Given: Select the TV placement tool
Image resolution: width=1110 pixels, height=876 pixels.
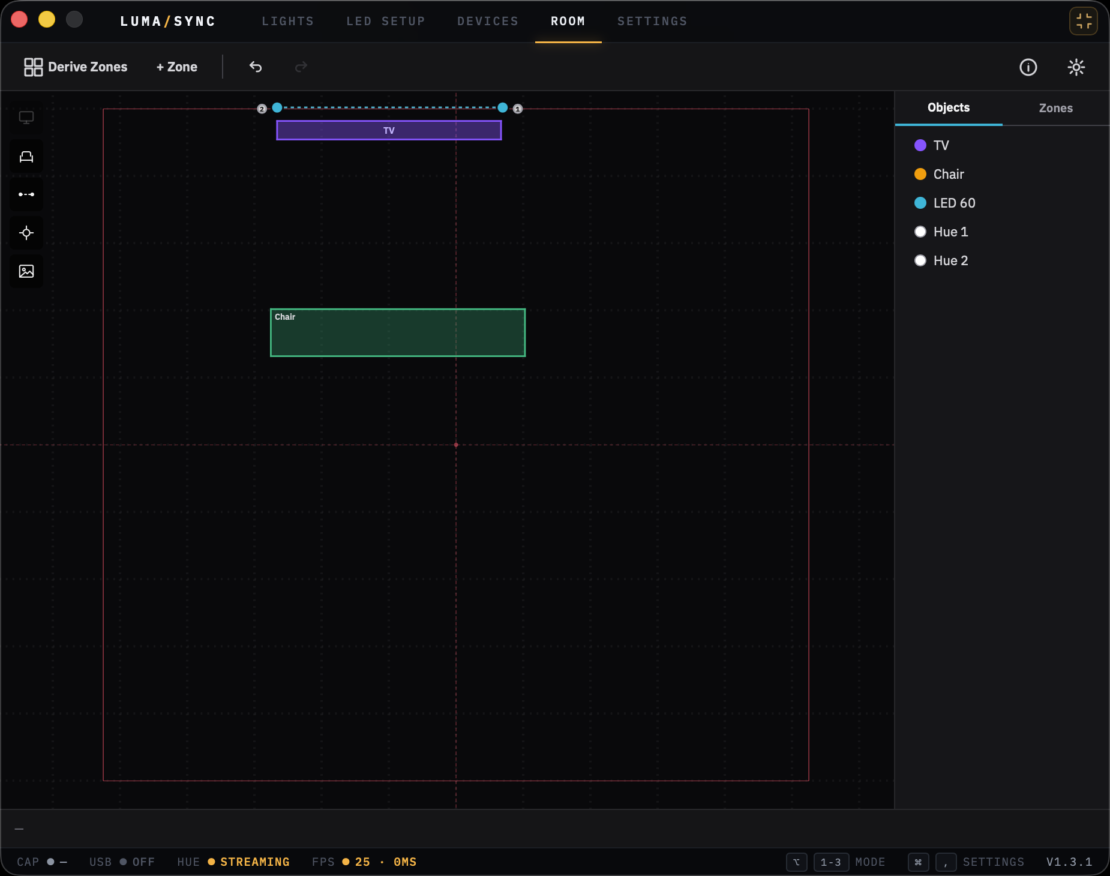Looking at the screenshot, I should tap(26, 118).
